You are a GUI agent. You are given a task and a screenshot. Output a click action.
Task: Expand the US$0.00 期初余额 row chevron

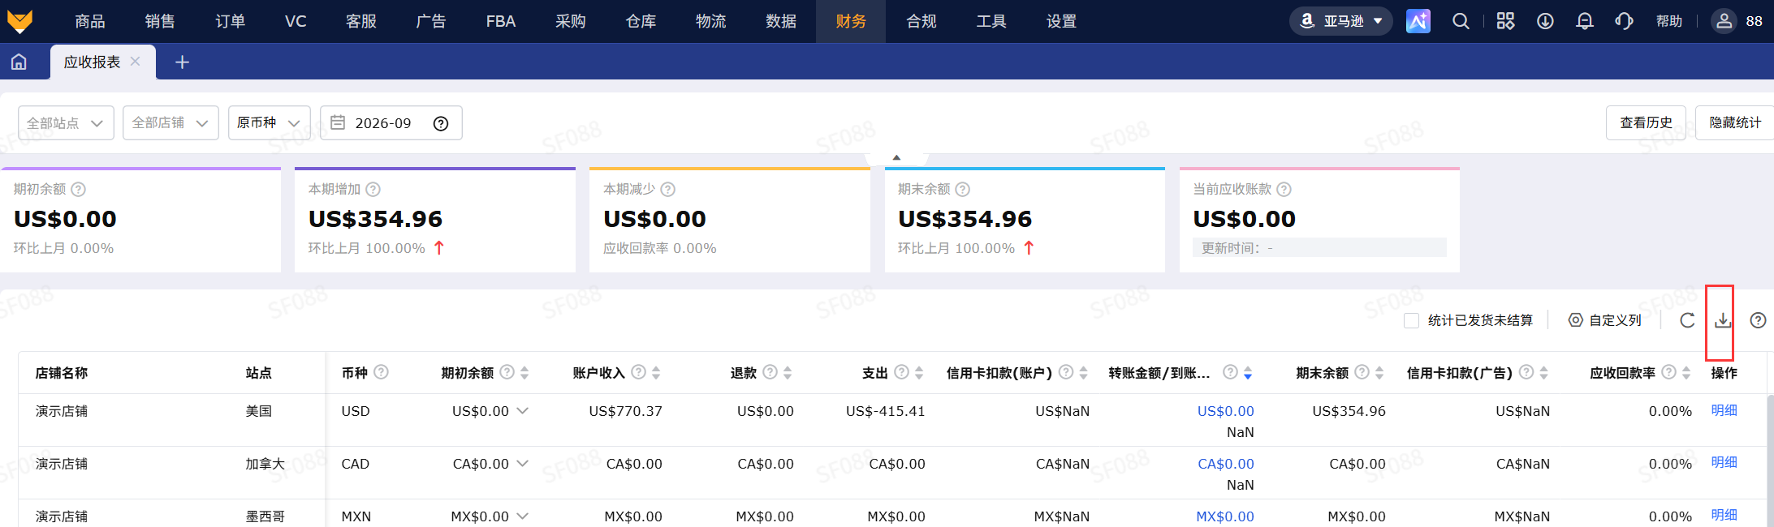coord(523,411)
